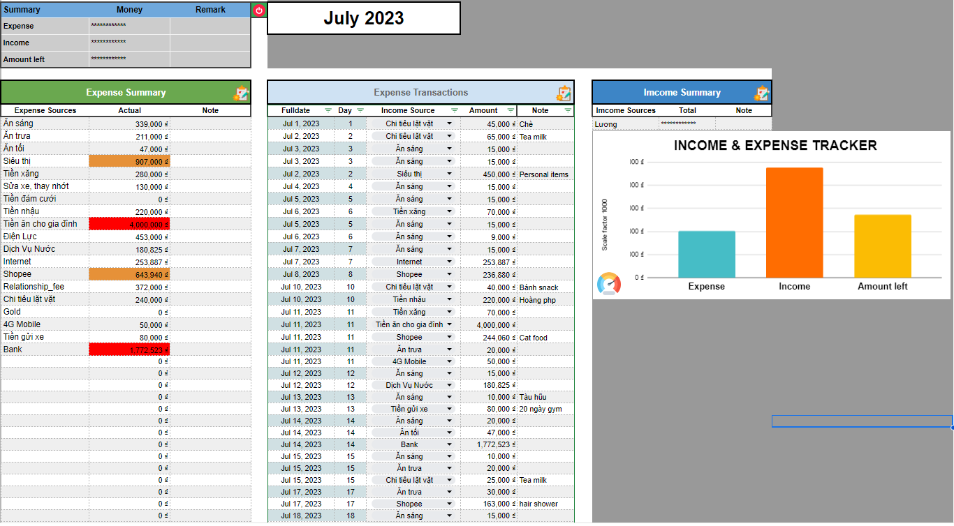Open dropdown for Bank transaction row
This screenshot has height=526, width=954.
pyautogui.click(x=449, y=444)
